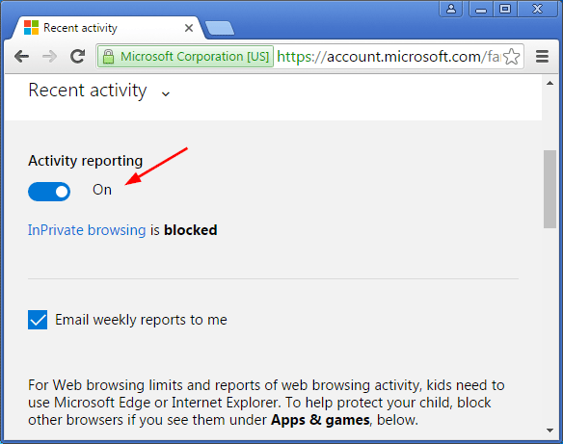This screenshot has height=444, width=563.
Task: Open the Chrome user profile icon
Action: 451,9
